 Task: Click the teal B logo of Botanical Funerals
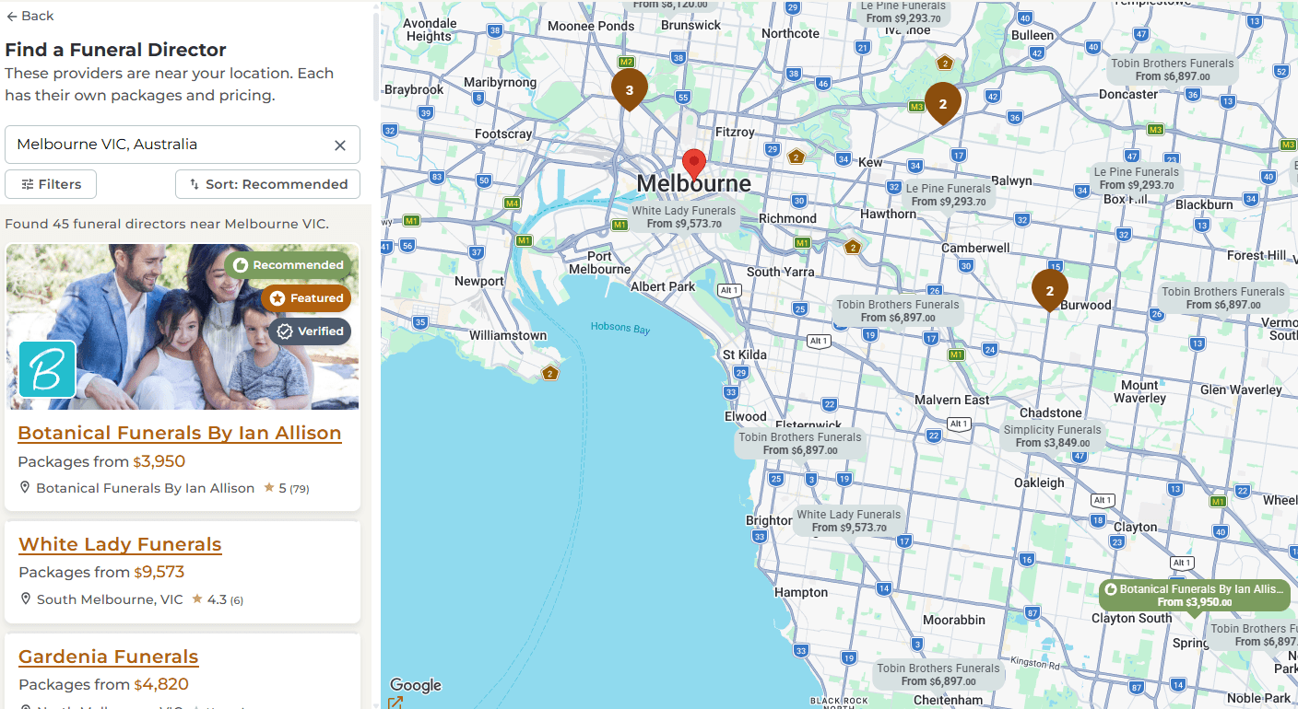[47, 369]
